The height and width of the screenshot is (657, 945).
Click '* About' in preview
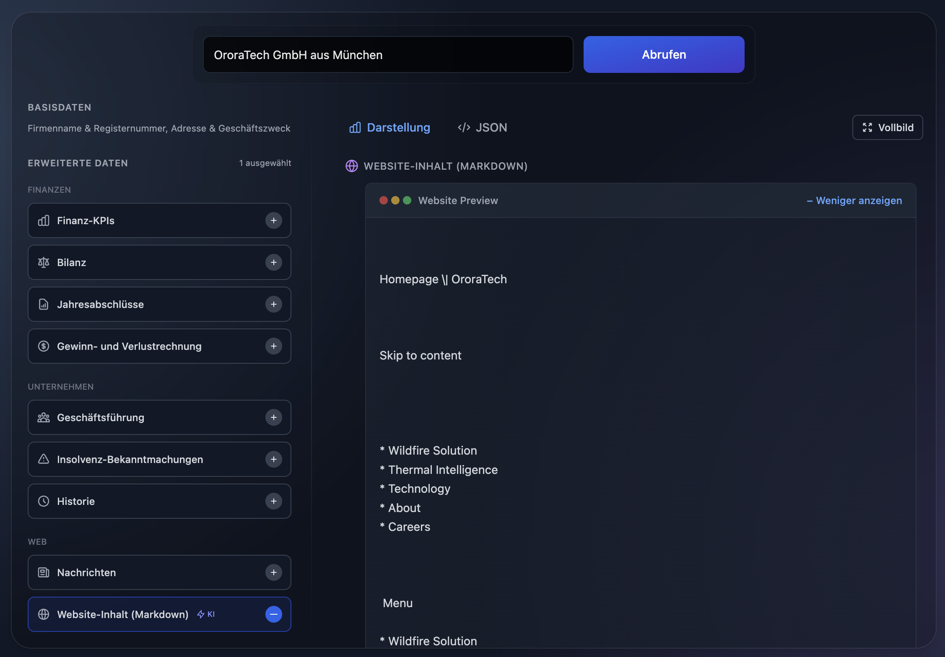click(x=400, y=508)
